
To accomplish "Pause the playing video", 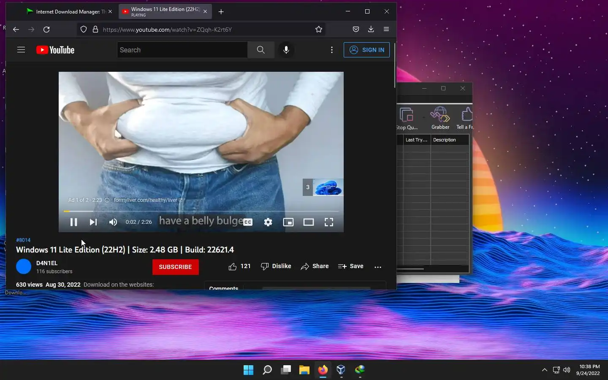I will pyautogui.click(x=73, y=222).
